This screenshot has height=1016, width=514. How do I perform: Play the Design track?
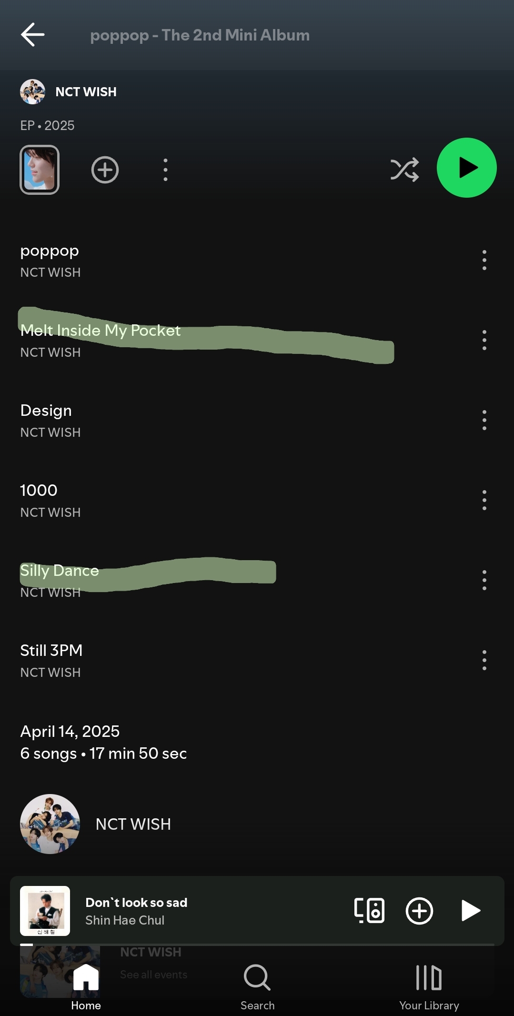coord(238,421)
